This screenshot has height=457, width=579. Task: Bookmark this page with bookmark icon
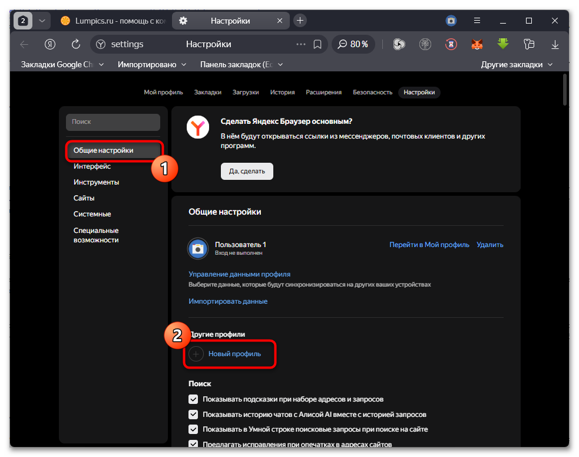coord(317,44)
